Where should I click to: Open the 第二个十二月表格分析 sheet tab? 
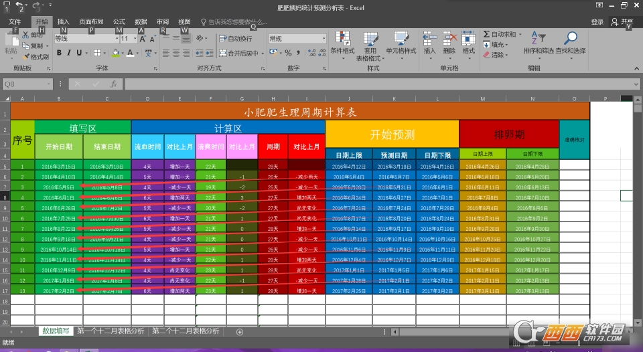tap(186, 331)
